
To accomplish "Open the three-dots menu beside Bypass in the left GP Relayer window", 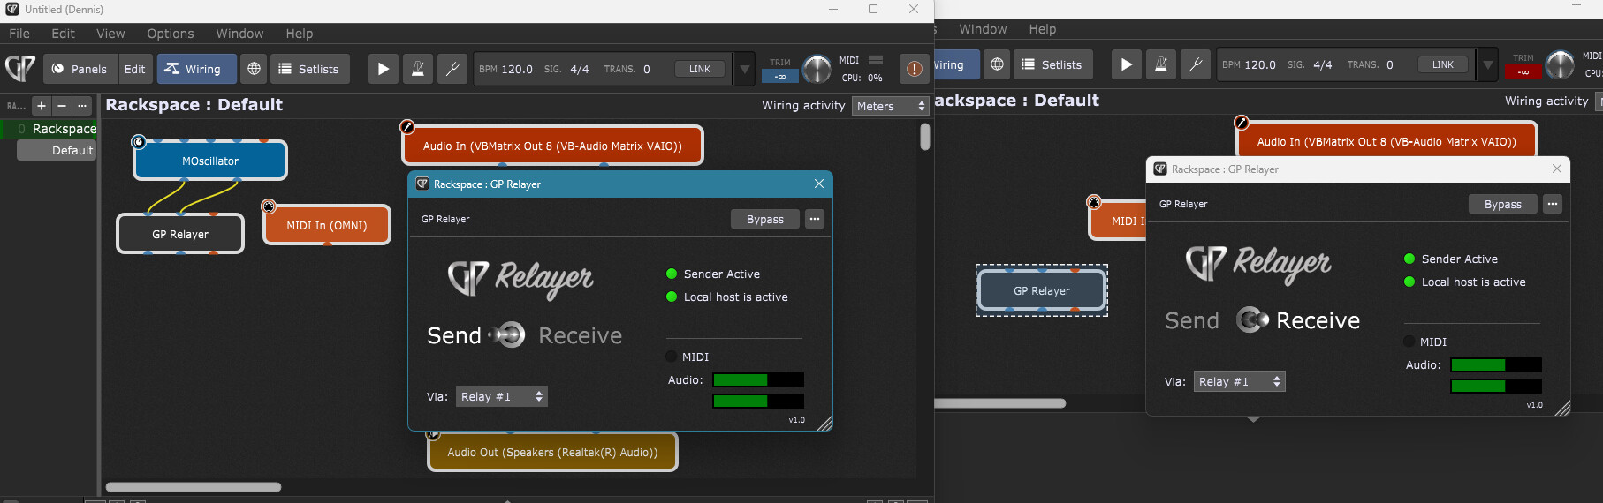I will coord(815,219).
